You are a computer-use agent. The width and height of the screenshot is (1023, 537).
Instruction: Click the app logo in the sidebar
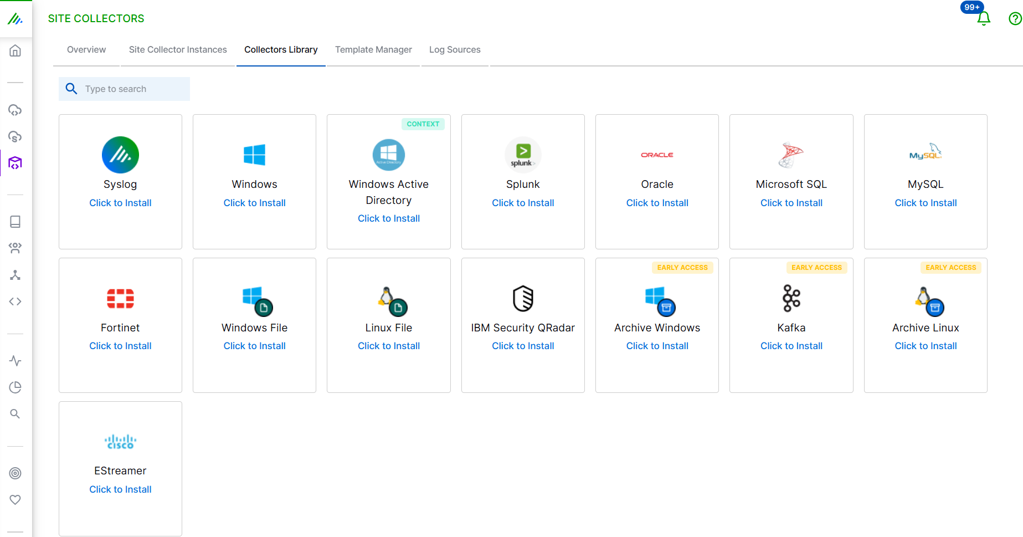point(15,19)
